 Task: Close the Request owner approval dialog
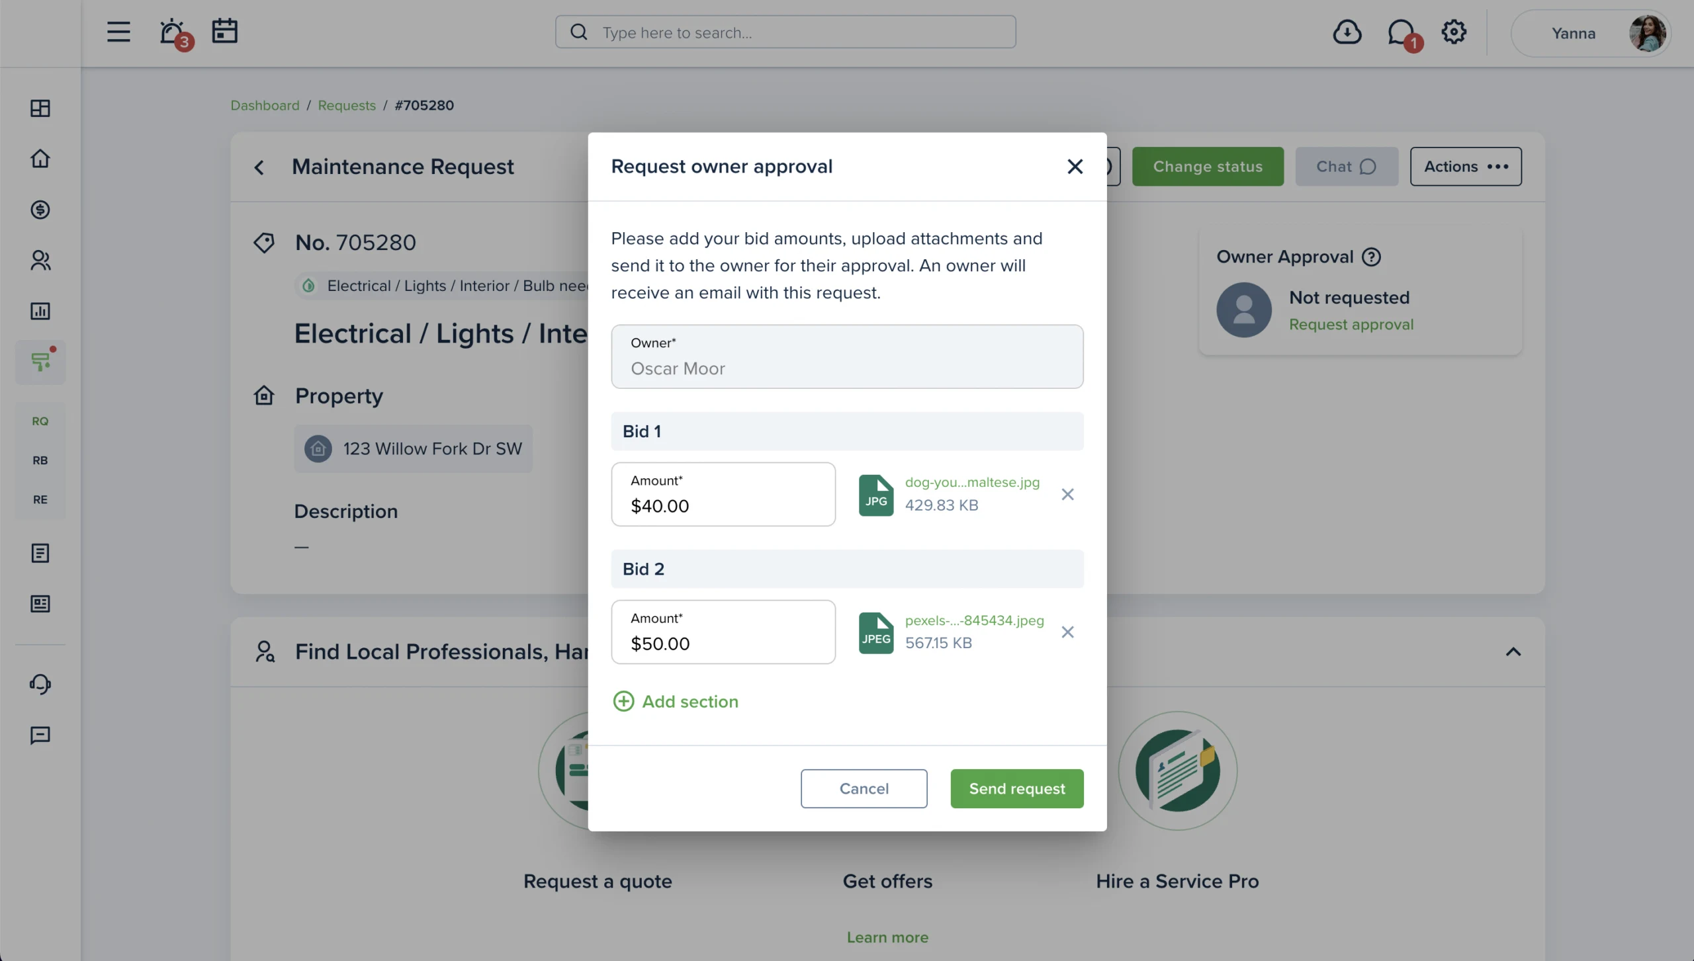click(x=1075, y=167)
